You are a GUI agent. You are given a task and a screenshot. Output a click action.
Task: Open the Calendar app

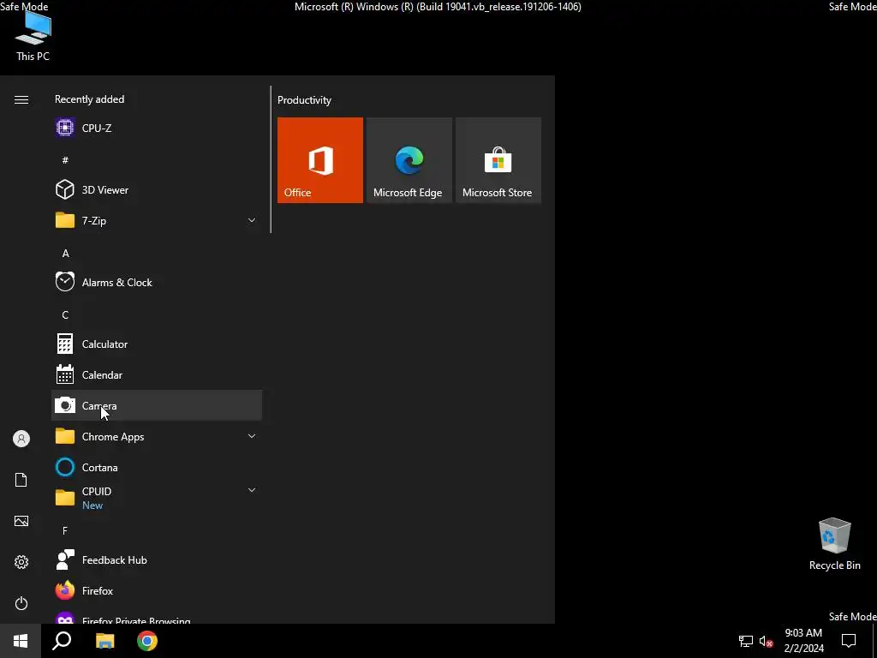(157, 375)
